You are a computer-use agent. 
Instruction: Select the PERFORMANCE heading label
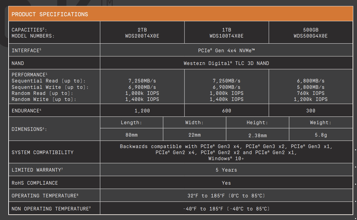pyautogui.click(x=30, y=75)
